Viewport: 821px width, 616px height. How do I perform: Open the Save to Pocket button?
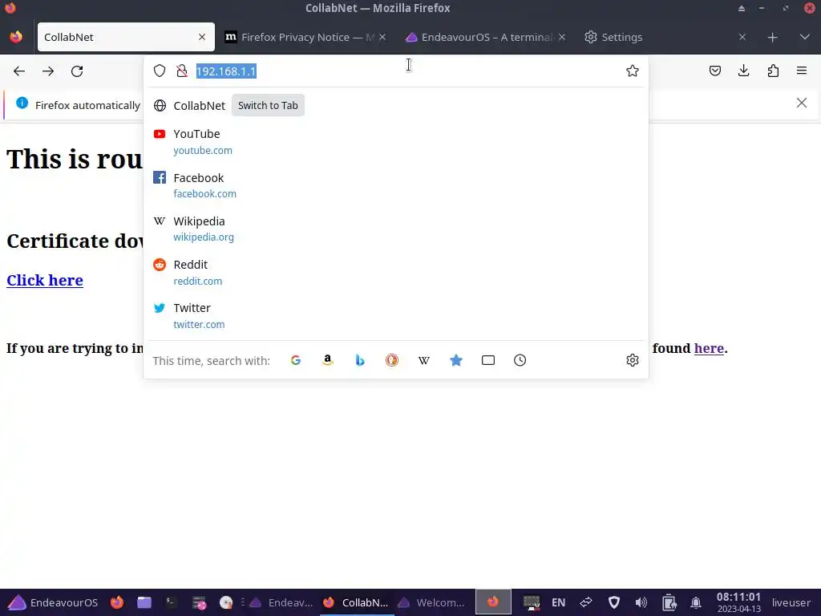[x=715, y=71]
